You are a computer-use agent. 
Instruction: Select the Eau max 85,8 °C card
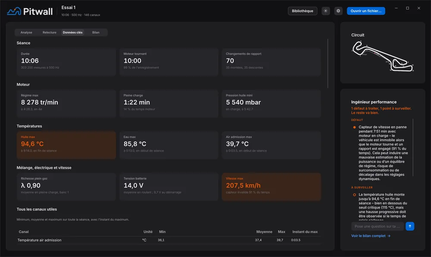pyautogui.click(x=169, y=145)
